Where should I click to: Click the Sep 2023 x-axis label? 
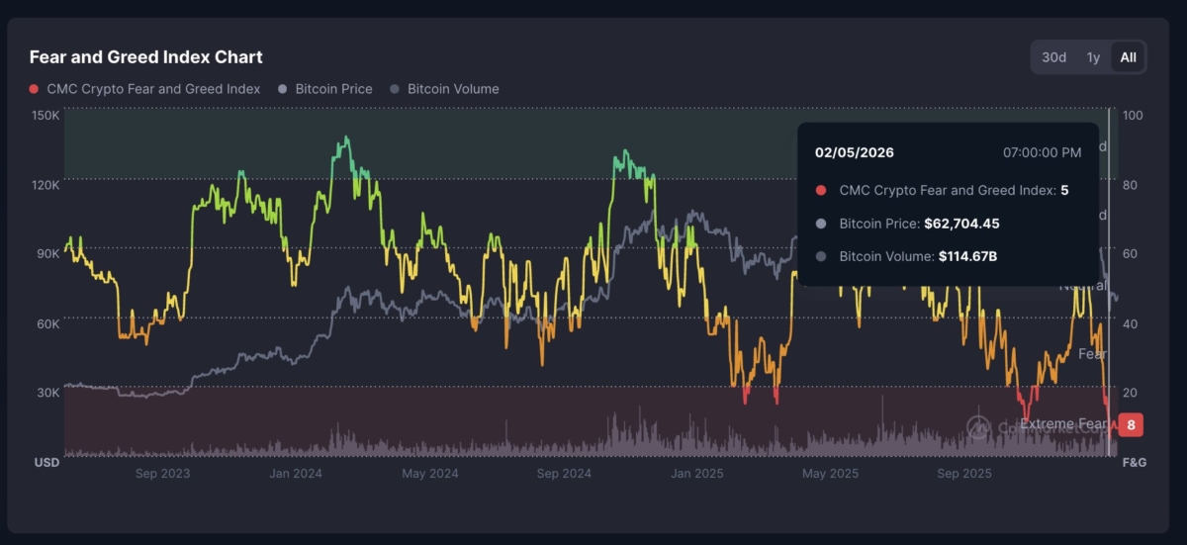point(162,474)
